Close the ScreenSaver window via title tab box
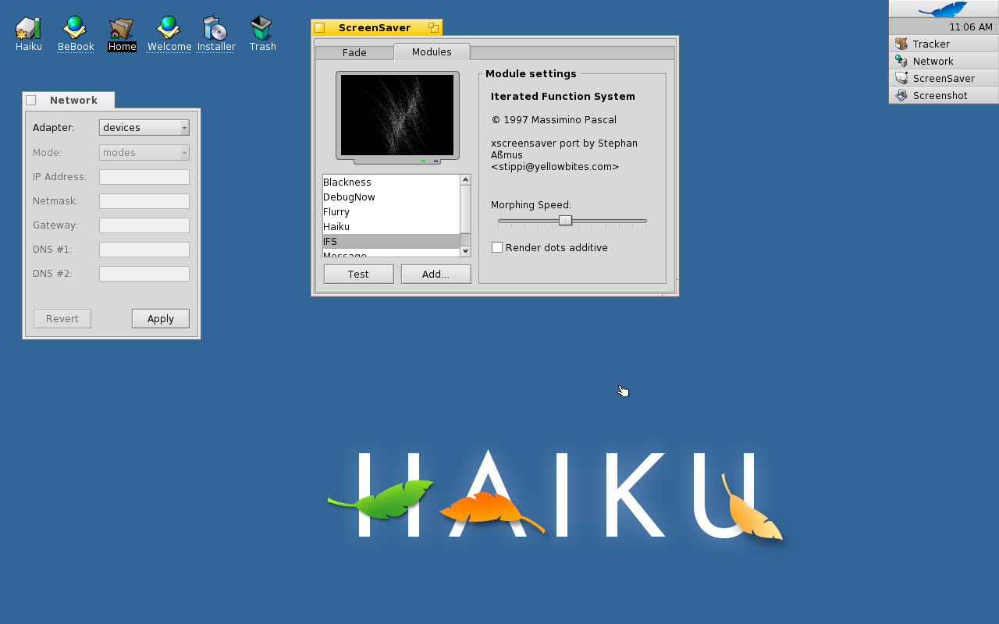 point(320,28)
